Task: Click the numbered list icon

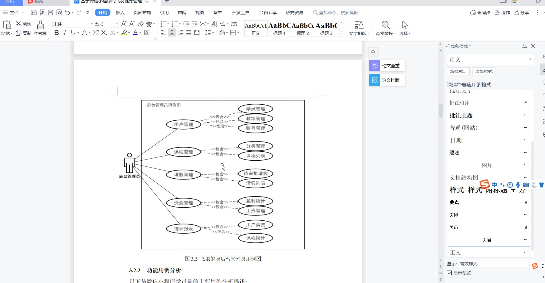Action: coord(175,24)
